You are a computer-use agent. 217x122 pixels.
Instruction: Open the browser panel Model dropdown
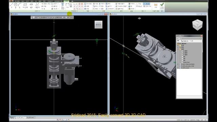(179, 38)
